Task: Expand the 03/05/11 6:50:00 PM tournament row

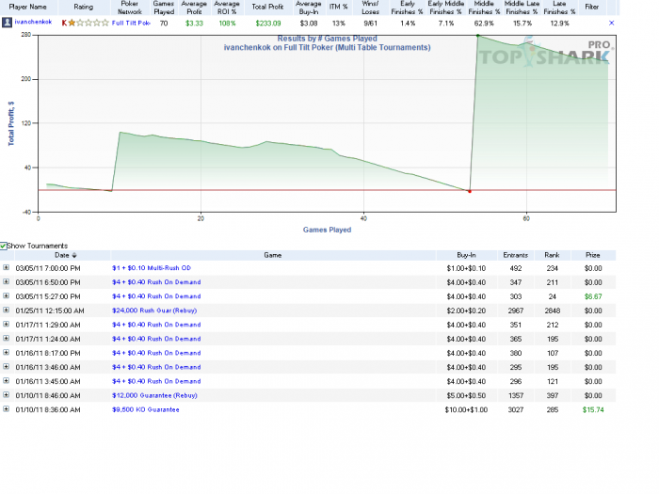Action: click(6, 282)
